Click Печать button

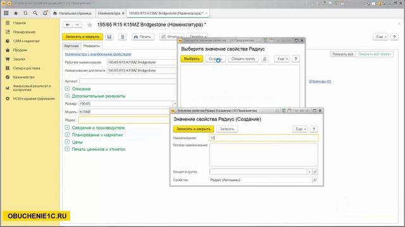tap(143, 37)
